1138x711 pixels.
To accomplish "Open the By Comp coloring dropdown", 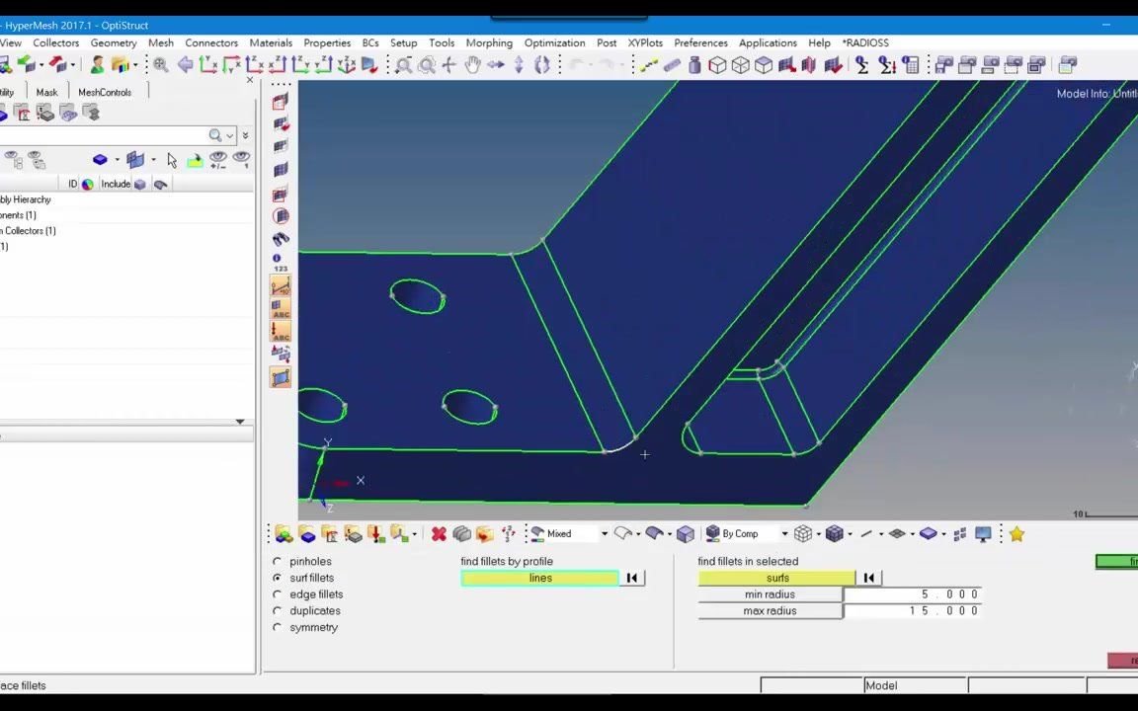I will 784,533.
